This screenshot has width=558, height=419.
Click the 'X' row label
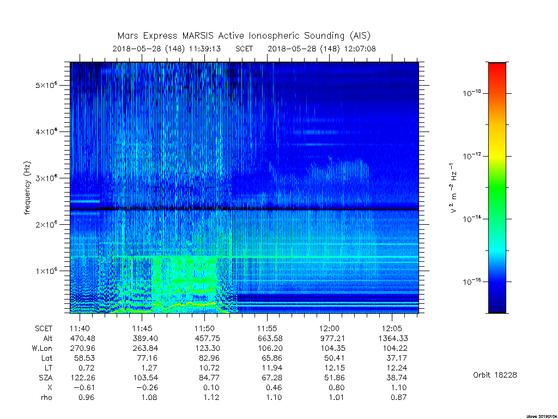50,388
